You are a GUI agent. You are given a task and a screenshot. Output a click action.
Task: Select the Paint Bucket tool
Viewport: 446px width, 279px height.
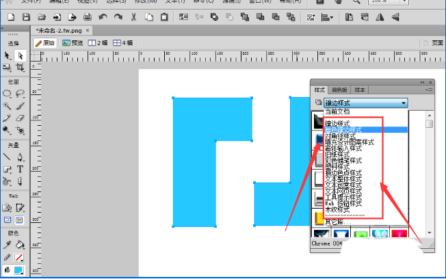20,245
